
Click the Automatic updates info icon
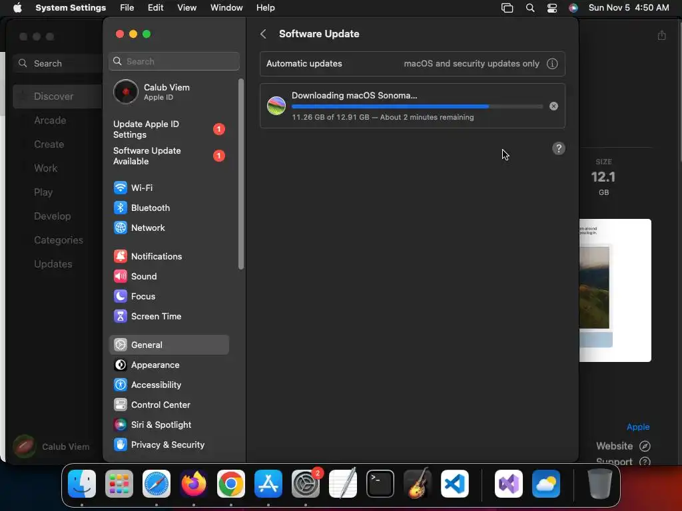tap(552, 64)
